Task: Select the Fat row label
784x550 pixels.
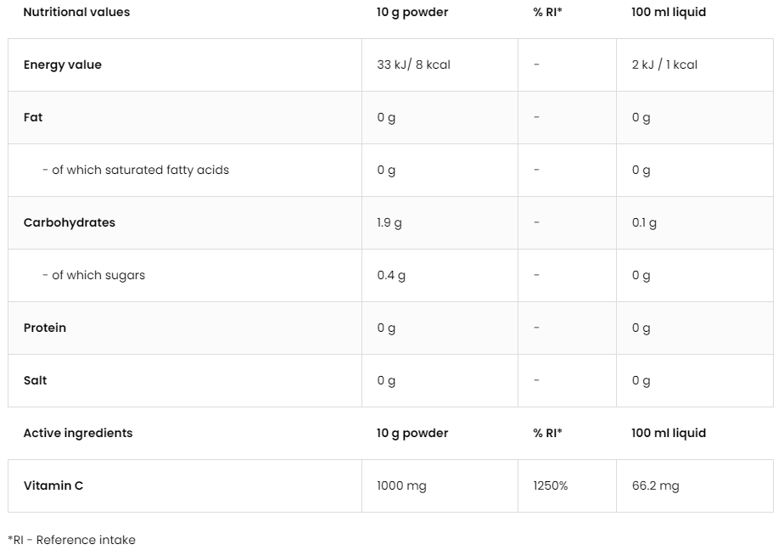Action: 33,118
